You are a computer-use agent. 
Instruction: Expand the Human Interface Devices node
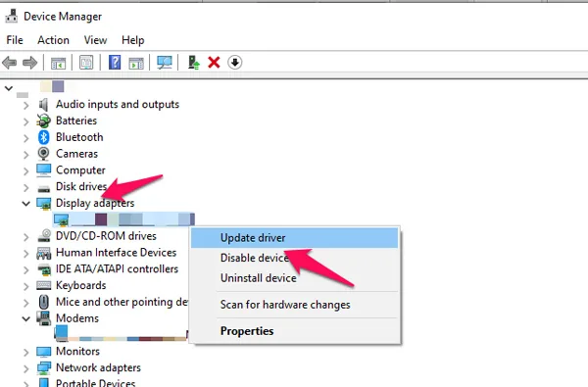(25, 254)
